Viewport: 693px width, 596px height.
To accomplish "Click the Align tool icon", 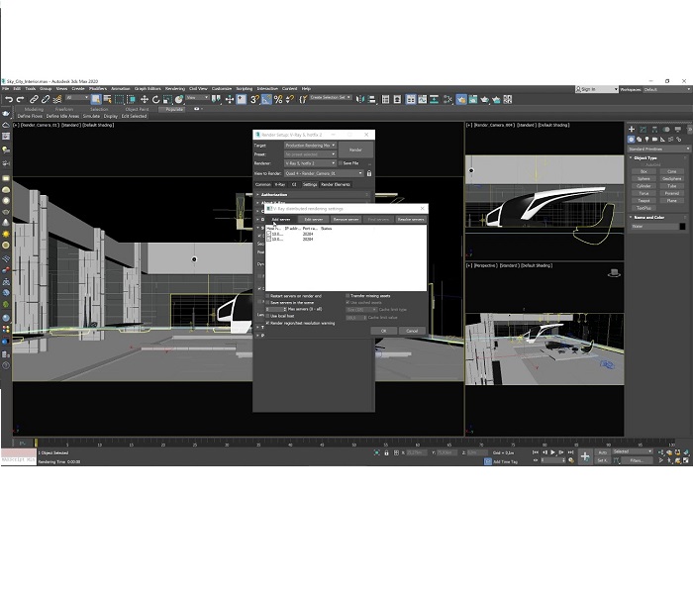I will pos(371,99).
